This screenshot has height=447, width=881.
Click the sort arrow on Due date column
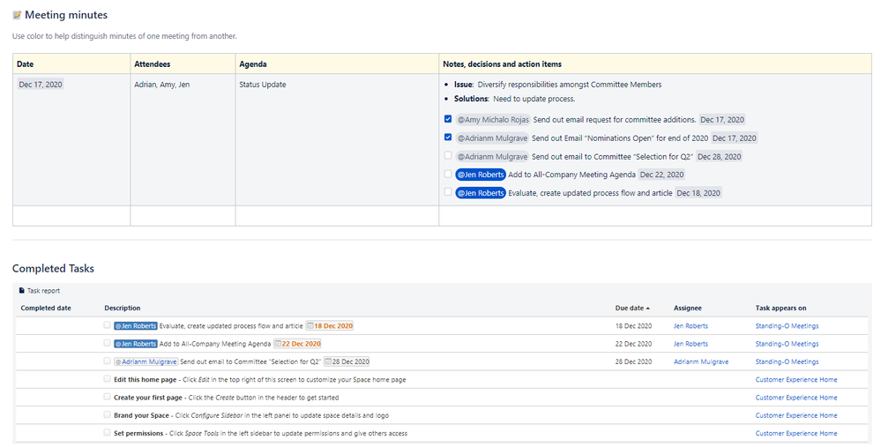(648, 309)
